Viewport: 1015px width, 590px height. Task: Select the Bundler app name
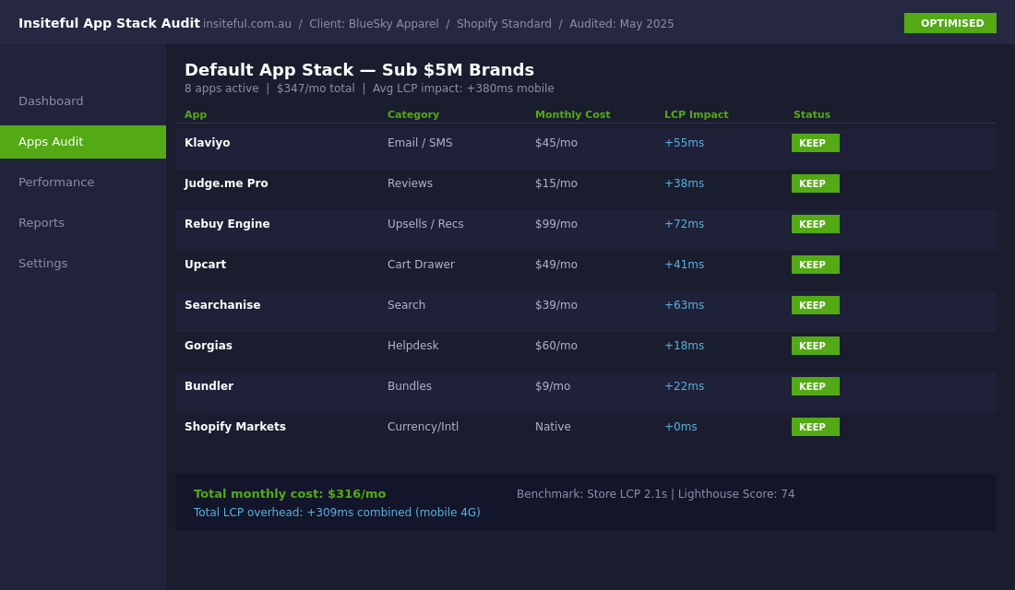click(x=209, y=386)
